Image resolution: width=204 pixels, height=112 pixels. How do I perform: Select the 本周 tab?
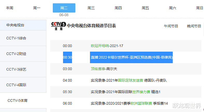coord(10,8)
